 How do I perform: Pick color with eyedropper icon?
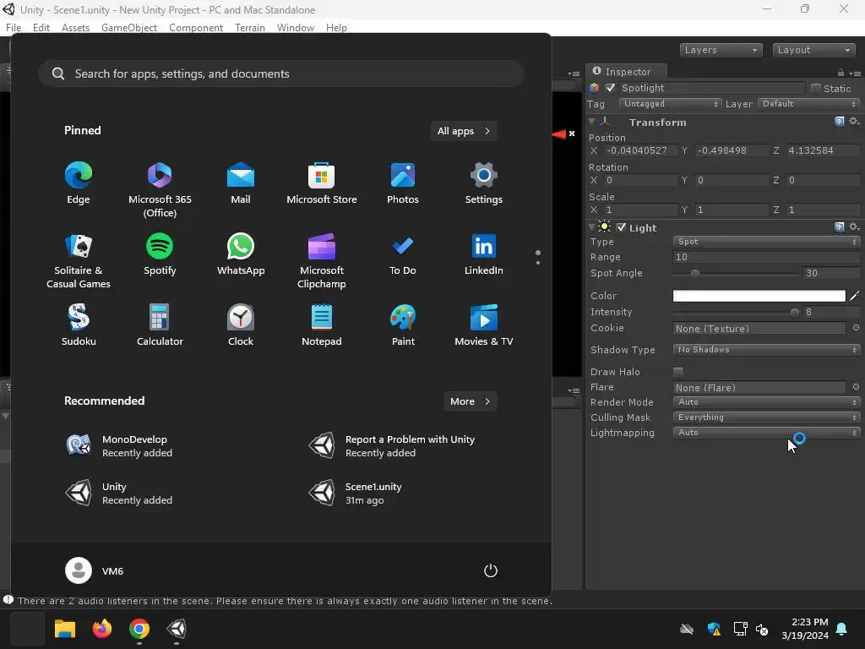click(x=854, y=296)
